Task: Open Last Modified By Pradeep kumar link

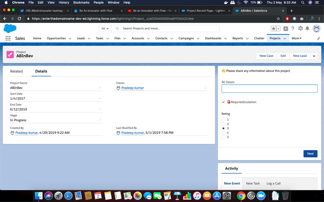Action: (133, 133)
